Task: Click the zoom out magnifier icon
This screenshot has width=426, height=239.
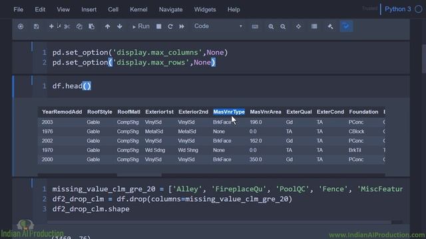Action: [x=283, y=27]
